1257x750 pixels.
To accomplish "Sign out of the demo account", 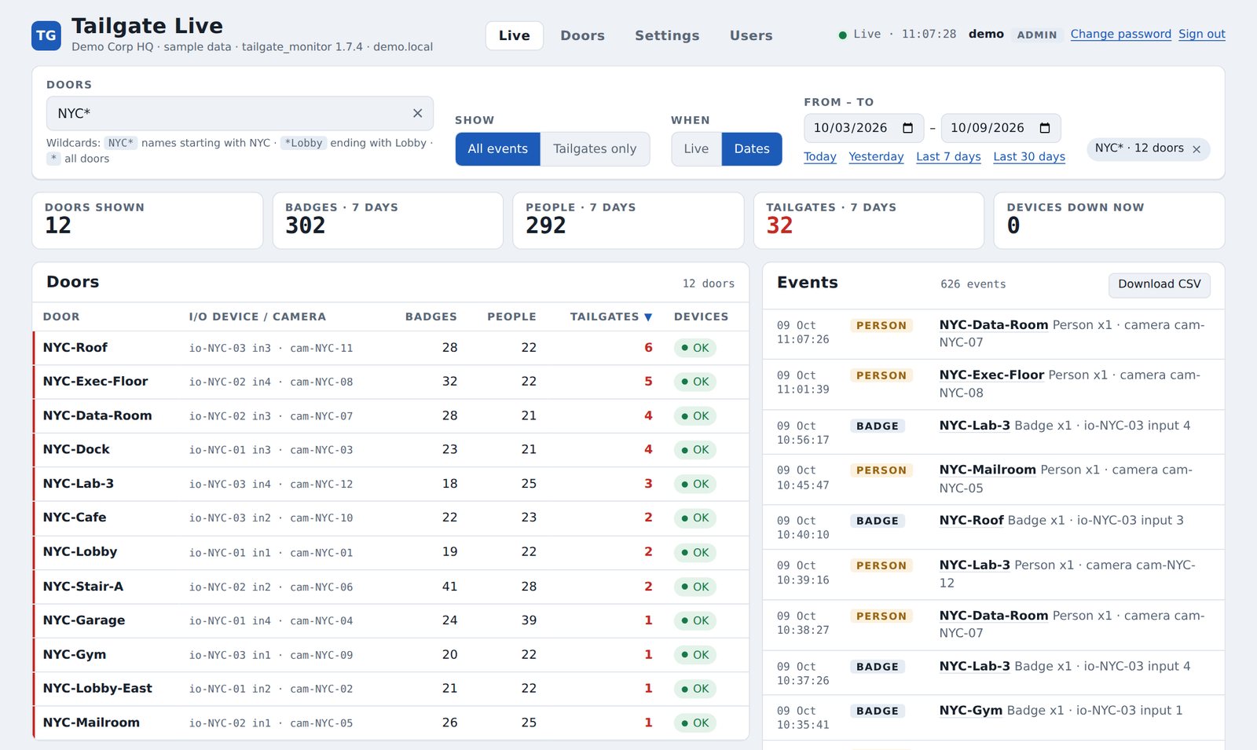I will pos(1201,34).
